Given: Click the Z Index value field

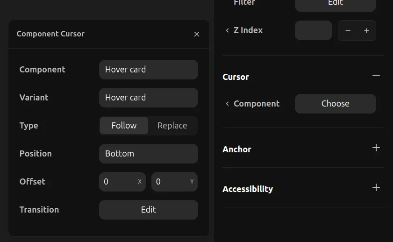Looking at the screenshot, I should 314,30.
